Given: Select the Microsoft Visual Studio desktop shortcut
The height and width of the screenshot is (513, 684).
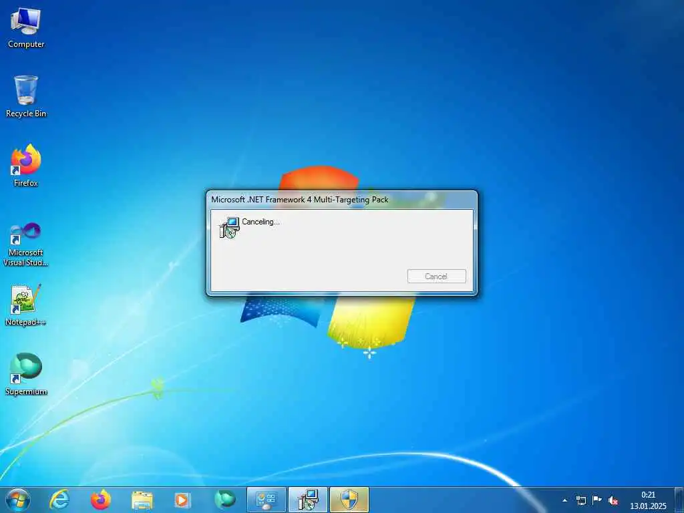Looking at the screenshot, I should click(x=26, y=244).
